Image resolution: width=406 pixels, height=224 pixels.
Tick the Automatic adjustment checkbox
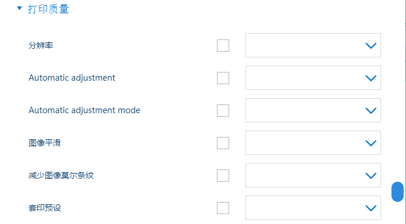(x=223, y=78)
